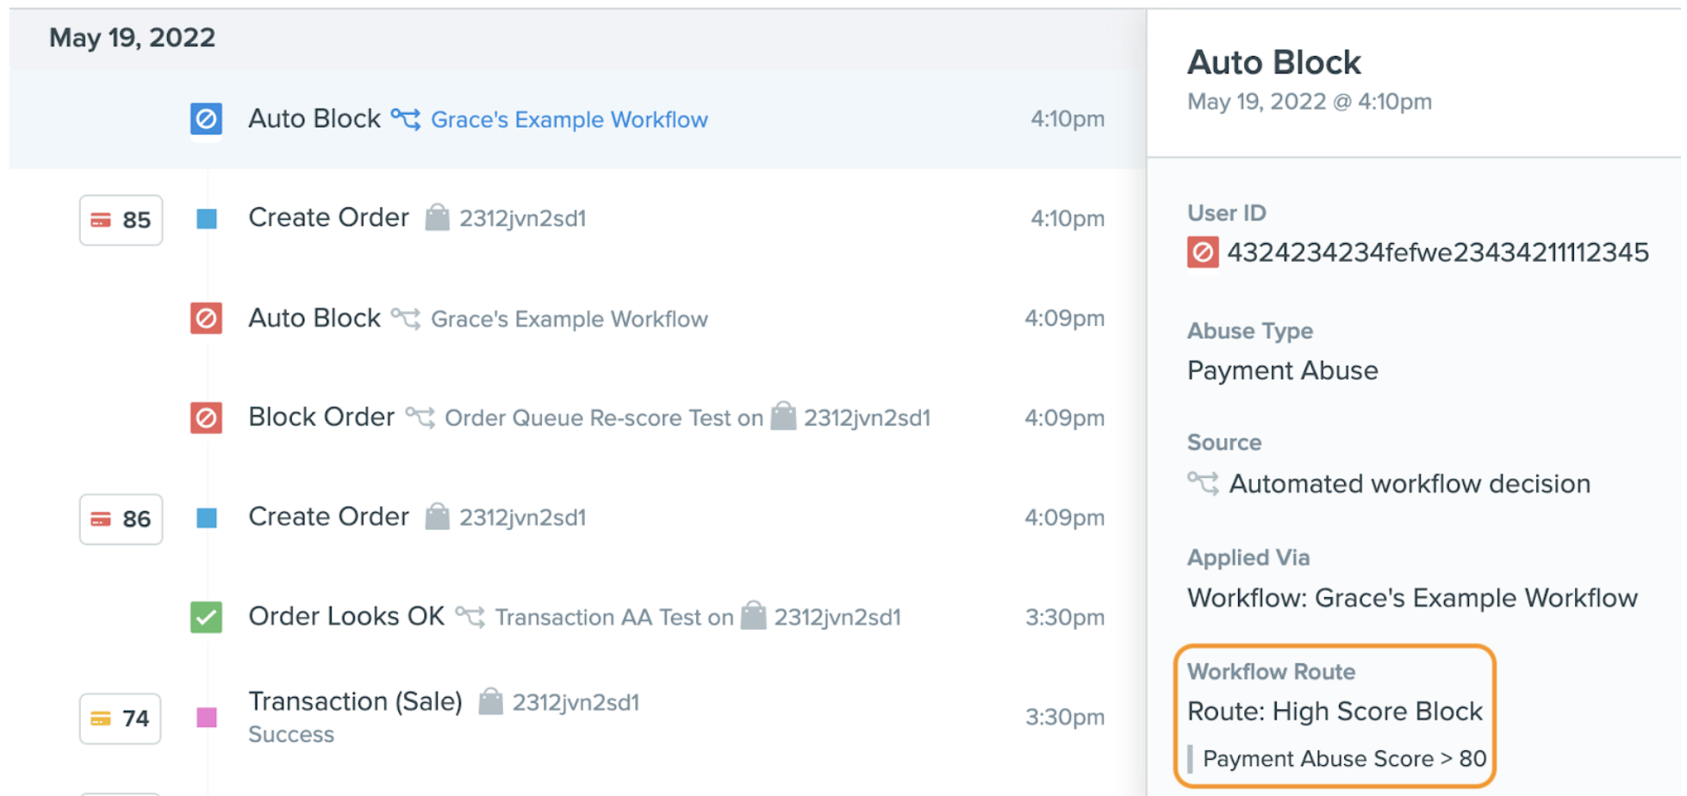
Task: Select the Block Order event label
Action: coord(321,417)
